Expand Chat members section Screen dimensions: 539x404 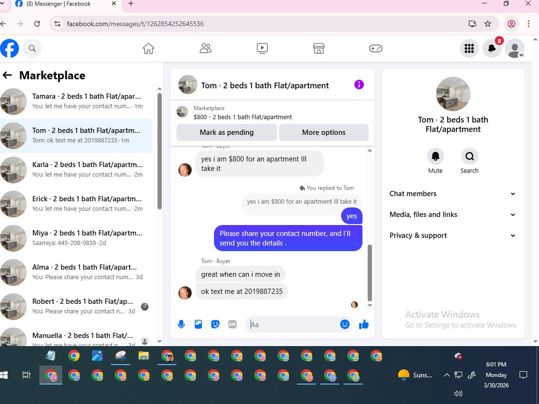tap(453, 194)
